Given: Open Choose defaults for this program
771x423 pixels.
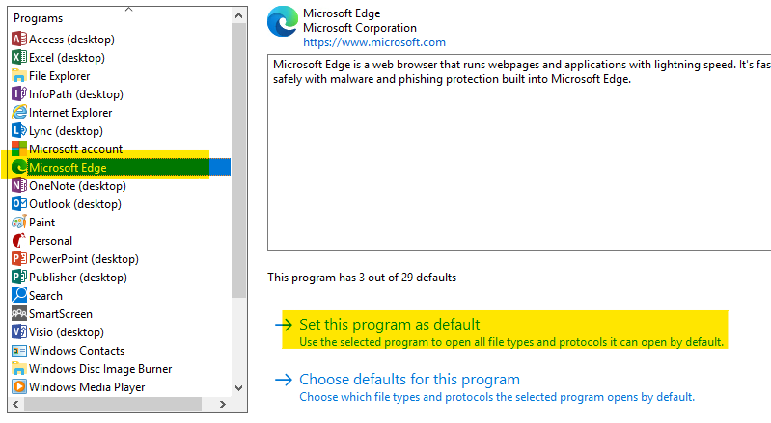Looking at the screenshot, I should (x=409, y=380).
